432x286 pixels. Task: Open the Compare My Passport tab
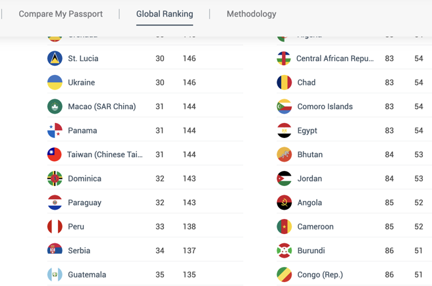[x=61, y=14]
